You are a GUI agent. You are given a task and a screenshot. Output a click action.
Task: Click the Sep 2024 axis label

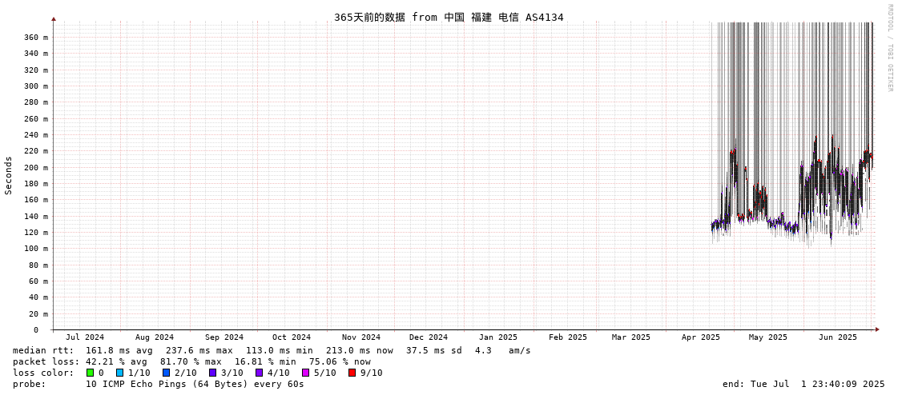(224, 337)
